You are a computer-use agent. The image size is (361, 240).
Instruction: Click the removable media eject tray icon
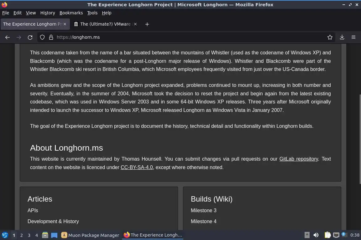307,235
